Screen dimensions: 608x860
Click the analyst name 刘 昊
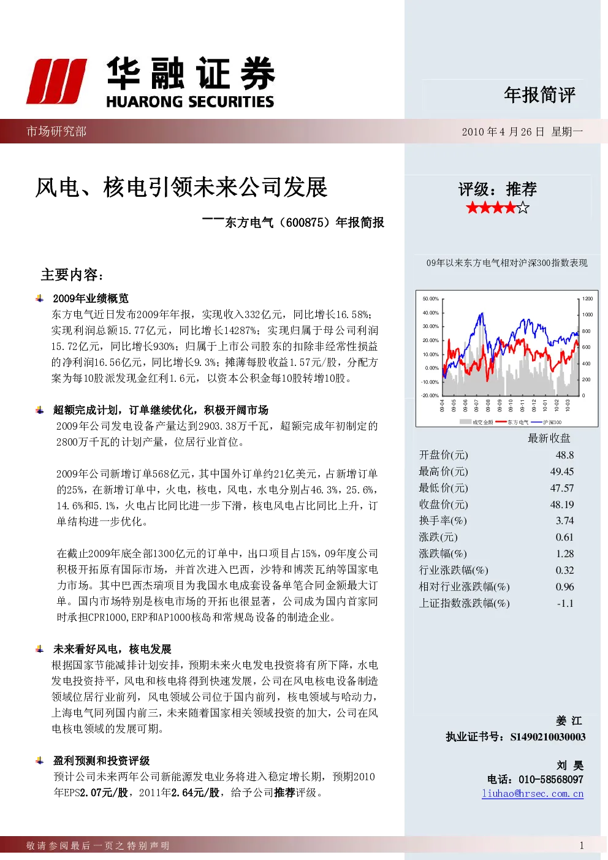point(570,766)
